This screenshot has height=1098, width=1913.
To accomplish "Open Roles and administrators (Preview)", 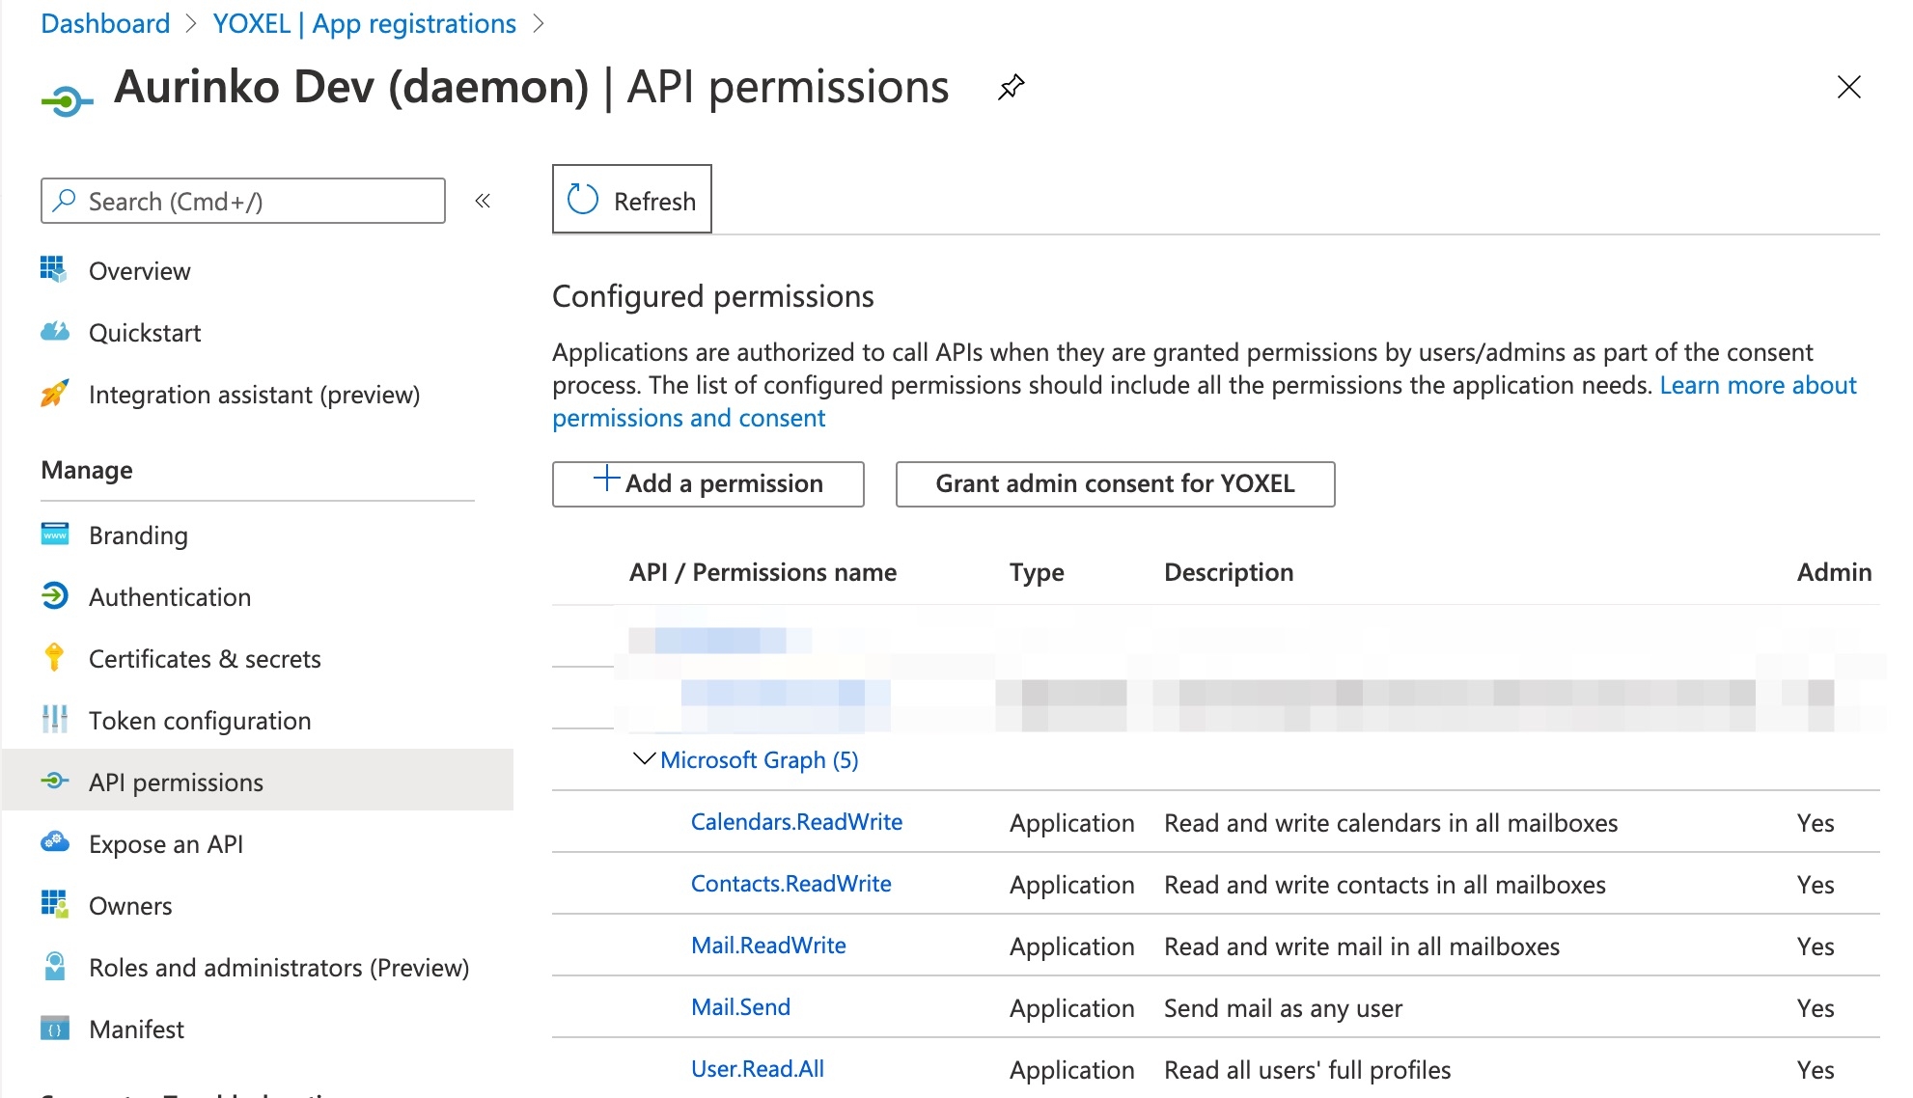I will [x=279, y=968].
